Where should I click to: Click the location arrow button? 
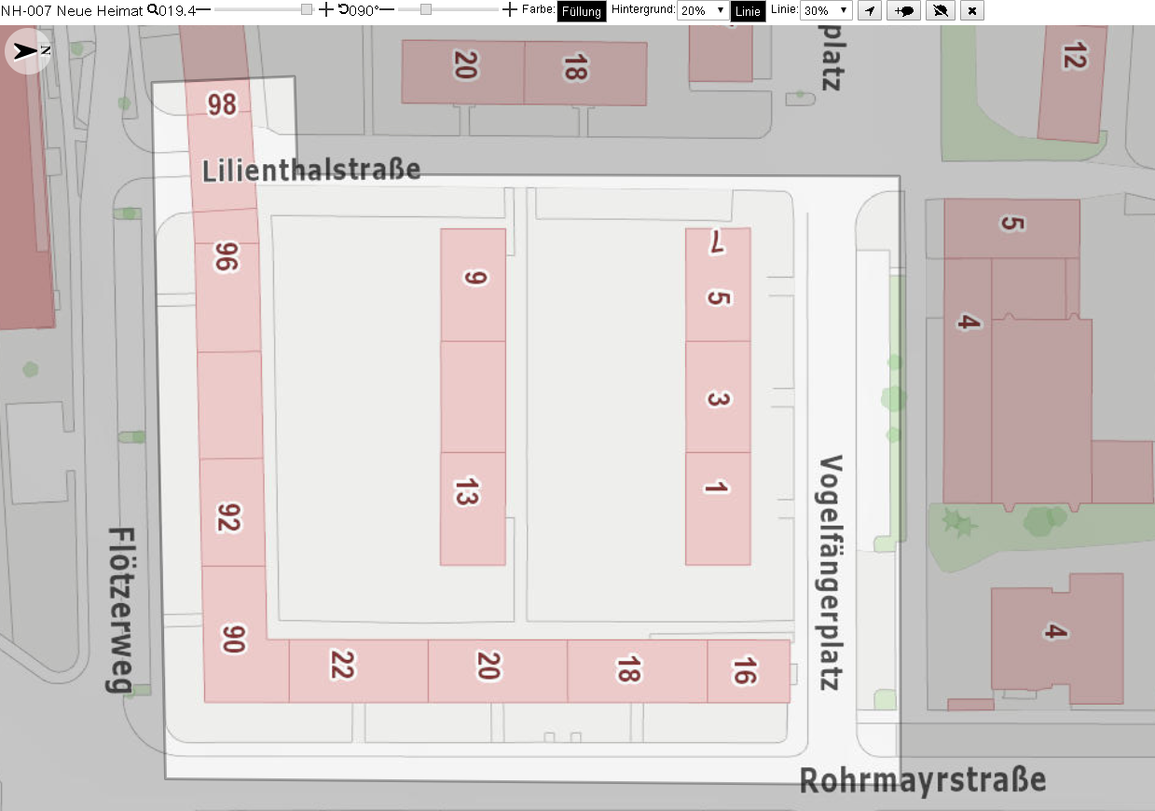[x=869, y=11]
